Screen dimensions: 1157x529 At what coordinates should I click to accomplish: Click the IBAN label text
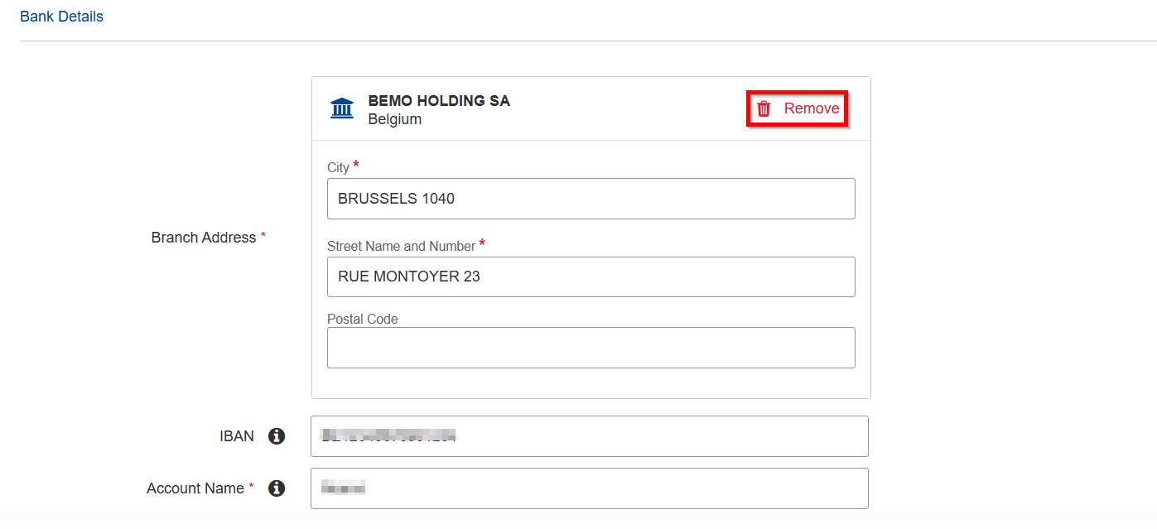pos(237,436)
